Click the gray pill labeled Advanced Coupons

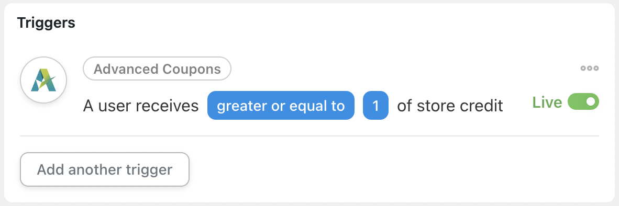[x=157, y=69]
